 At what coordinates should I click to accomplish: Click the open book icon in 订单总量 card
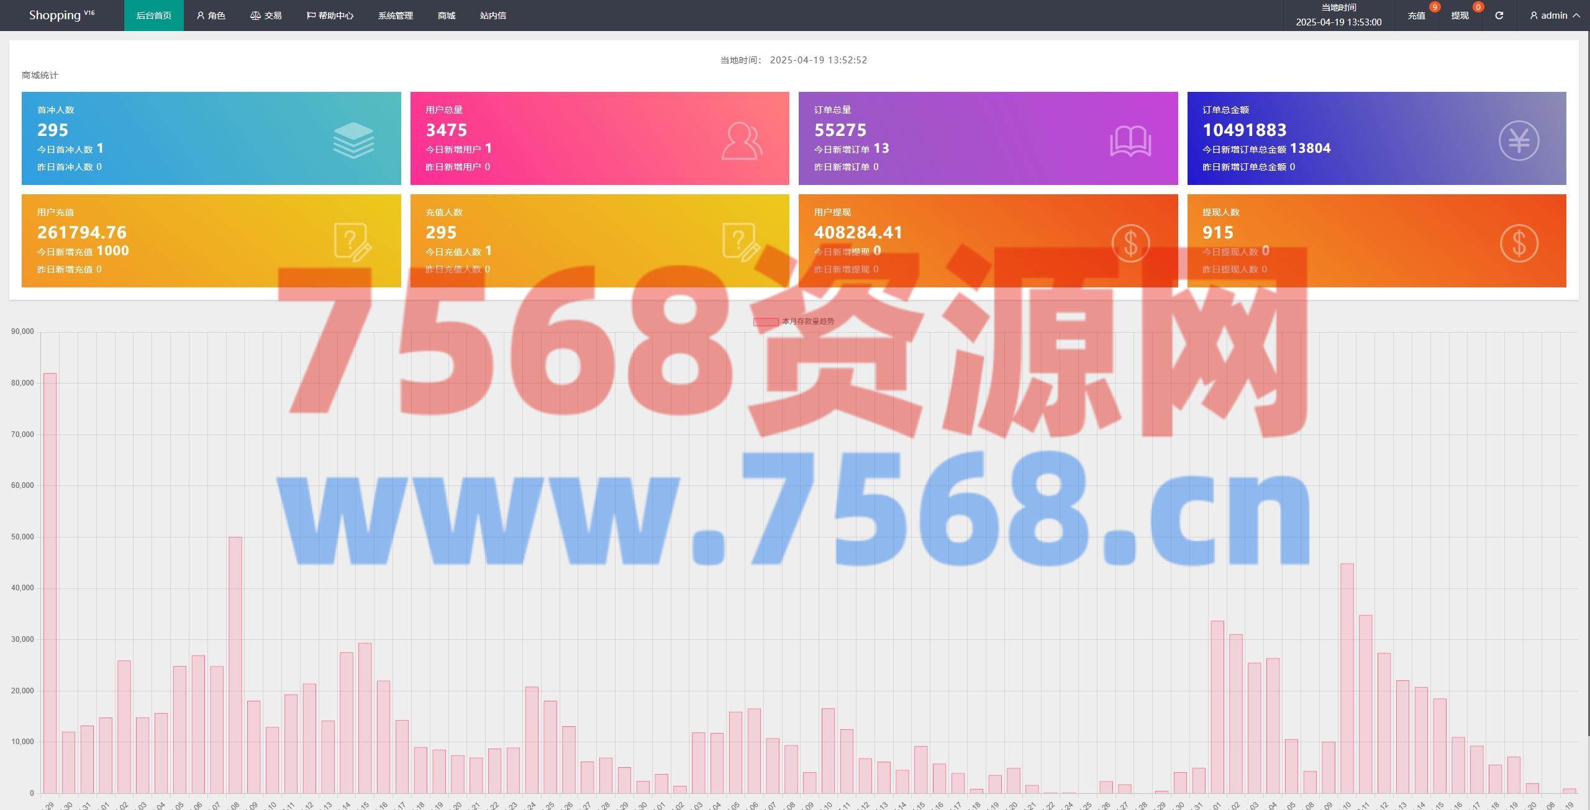click(1130, 142)
